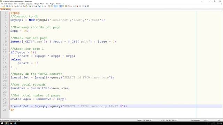The image size is (223, 125).
Task: Click the Close All toolbar icon
Action: [15, 6]
